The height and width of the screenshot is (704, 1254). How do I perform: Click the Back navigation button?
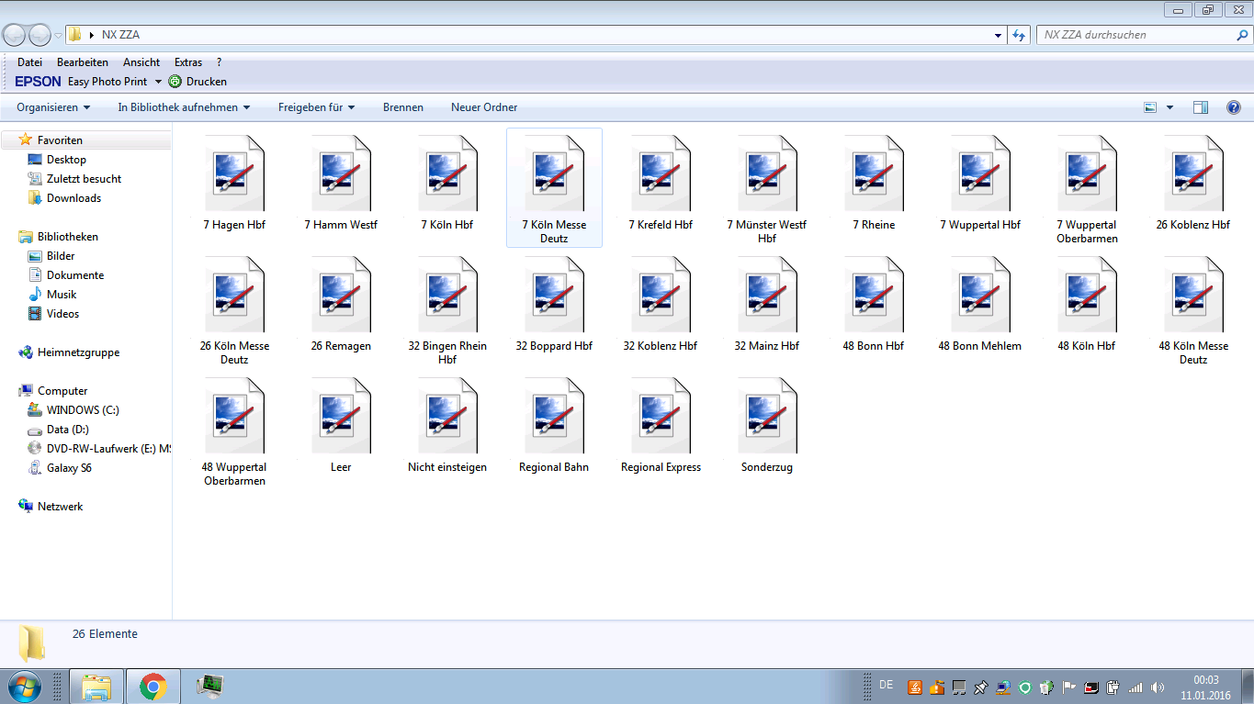pos(15,35)
